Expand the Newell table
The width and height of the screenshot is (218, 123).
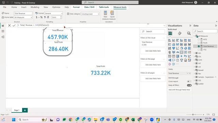coord(194,70)
